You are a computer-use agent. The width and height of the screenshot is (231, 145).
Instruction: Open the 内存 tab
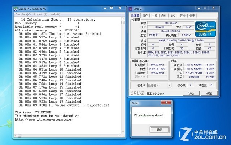(164, 15)
